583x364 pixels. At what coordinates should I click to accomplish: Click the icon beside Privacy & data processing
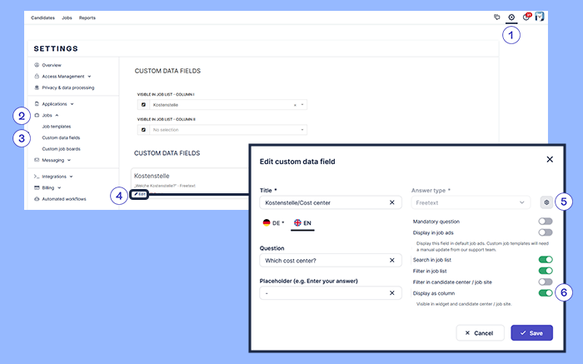(x=37, y=87)
